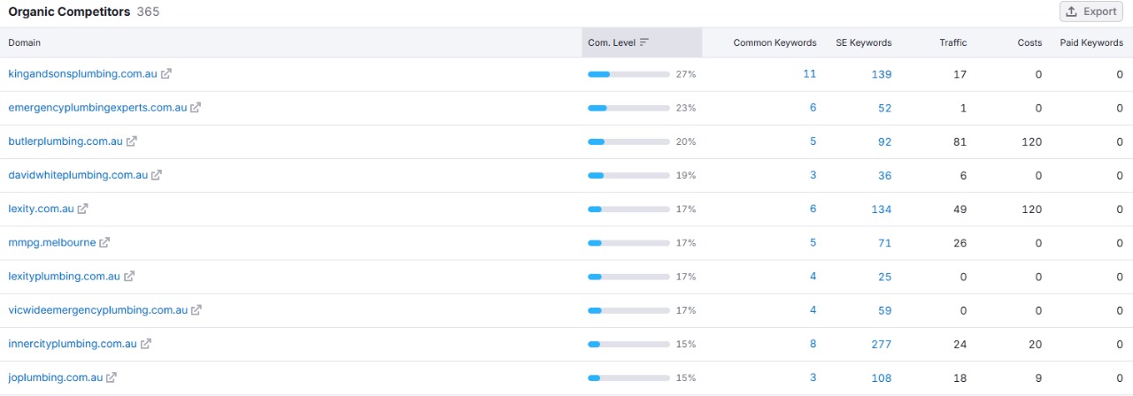Click the 20% competition level bar
Viewport: 1133px width, 396px height.
pyautogui.click(x=628, y=141)
